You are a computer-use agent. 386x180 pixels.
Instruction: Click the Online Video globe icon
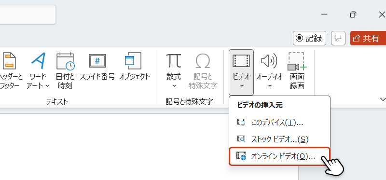[241, 156]
